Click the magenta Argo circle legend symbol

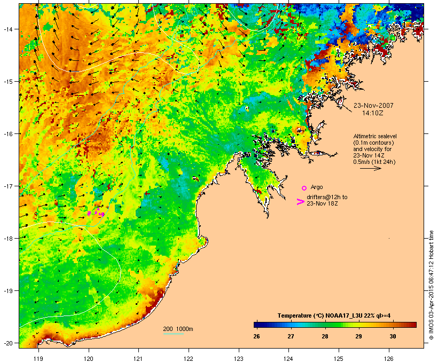click(x=304, y=188)
